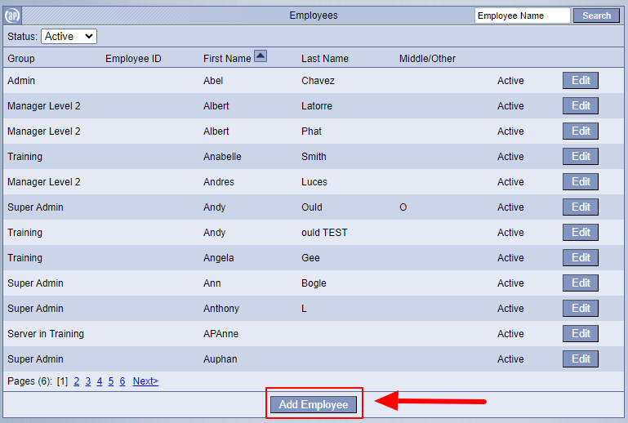Edit employee Andy ould TEST

click(x=581, y=233)
